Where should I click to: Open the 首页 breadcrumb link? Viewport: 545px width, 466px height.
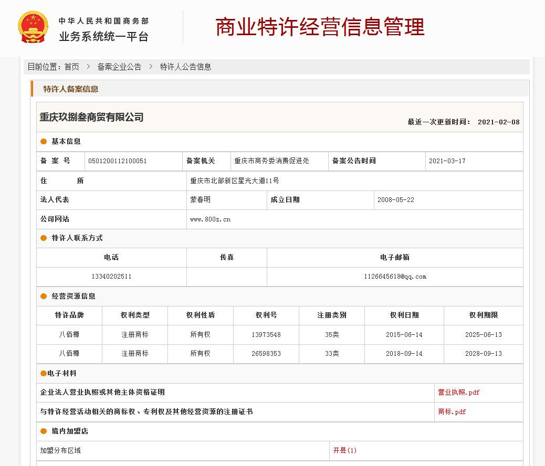(x=71, y=67)
